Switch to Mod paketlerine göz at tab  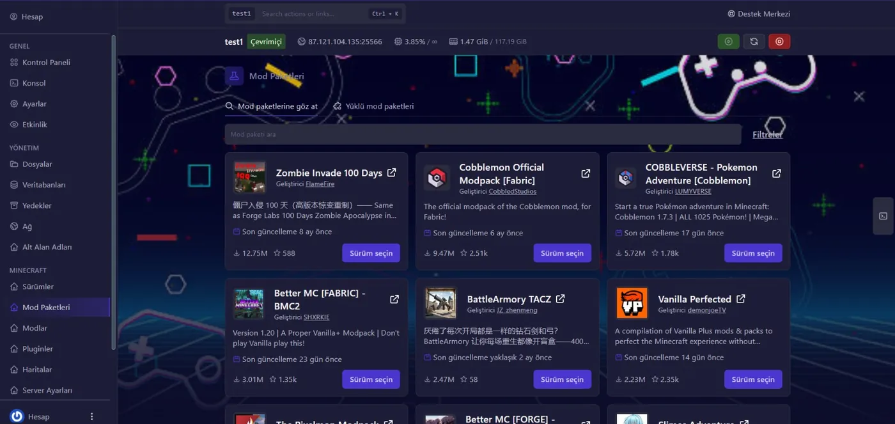272,106
